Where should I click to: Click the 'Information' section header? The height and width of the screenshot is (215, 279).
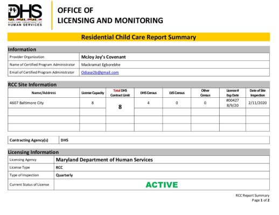(138, 49)
